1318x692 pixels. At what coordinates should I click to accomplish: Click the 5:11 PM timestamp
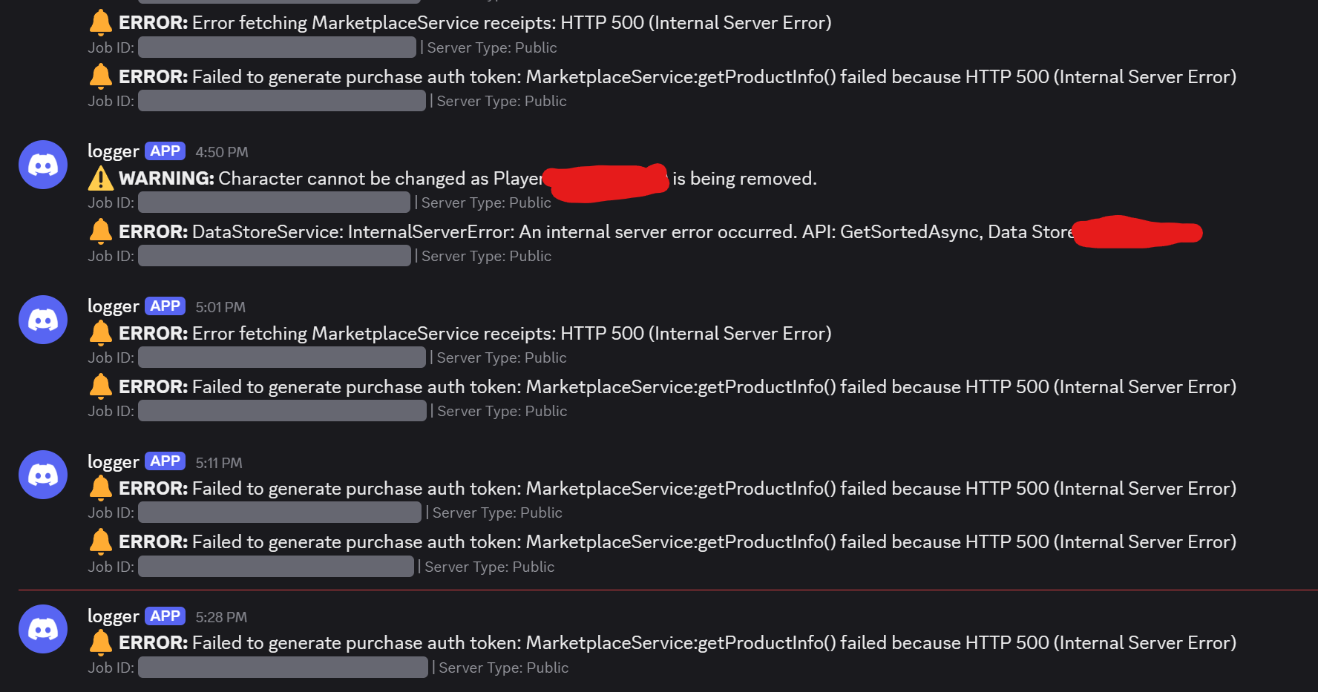pos(219,463)
